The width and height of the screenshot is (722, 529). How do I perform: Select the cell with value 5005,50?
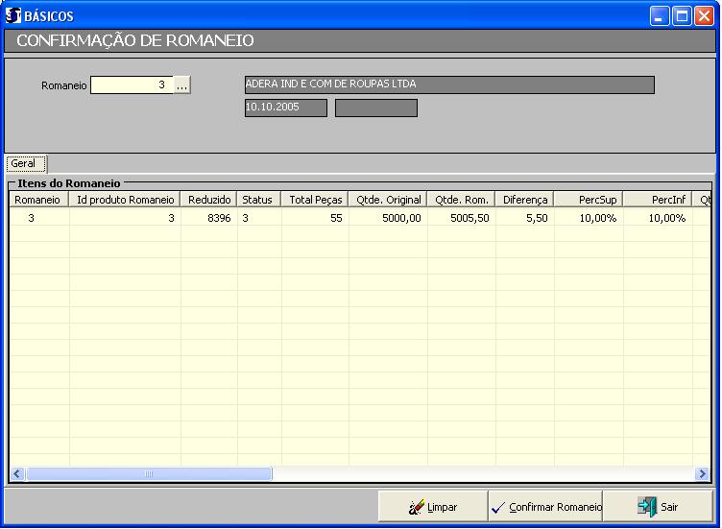461,218
